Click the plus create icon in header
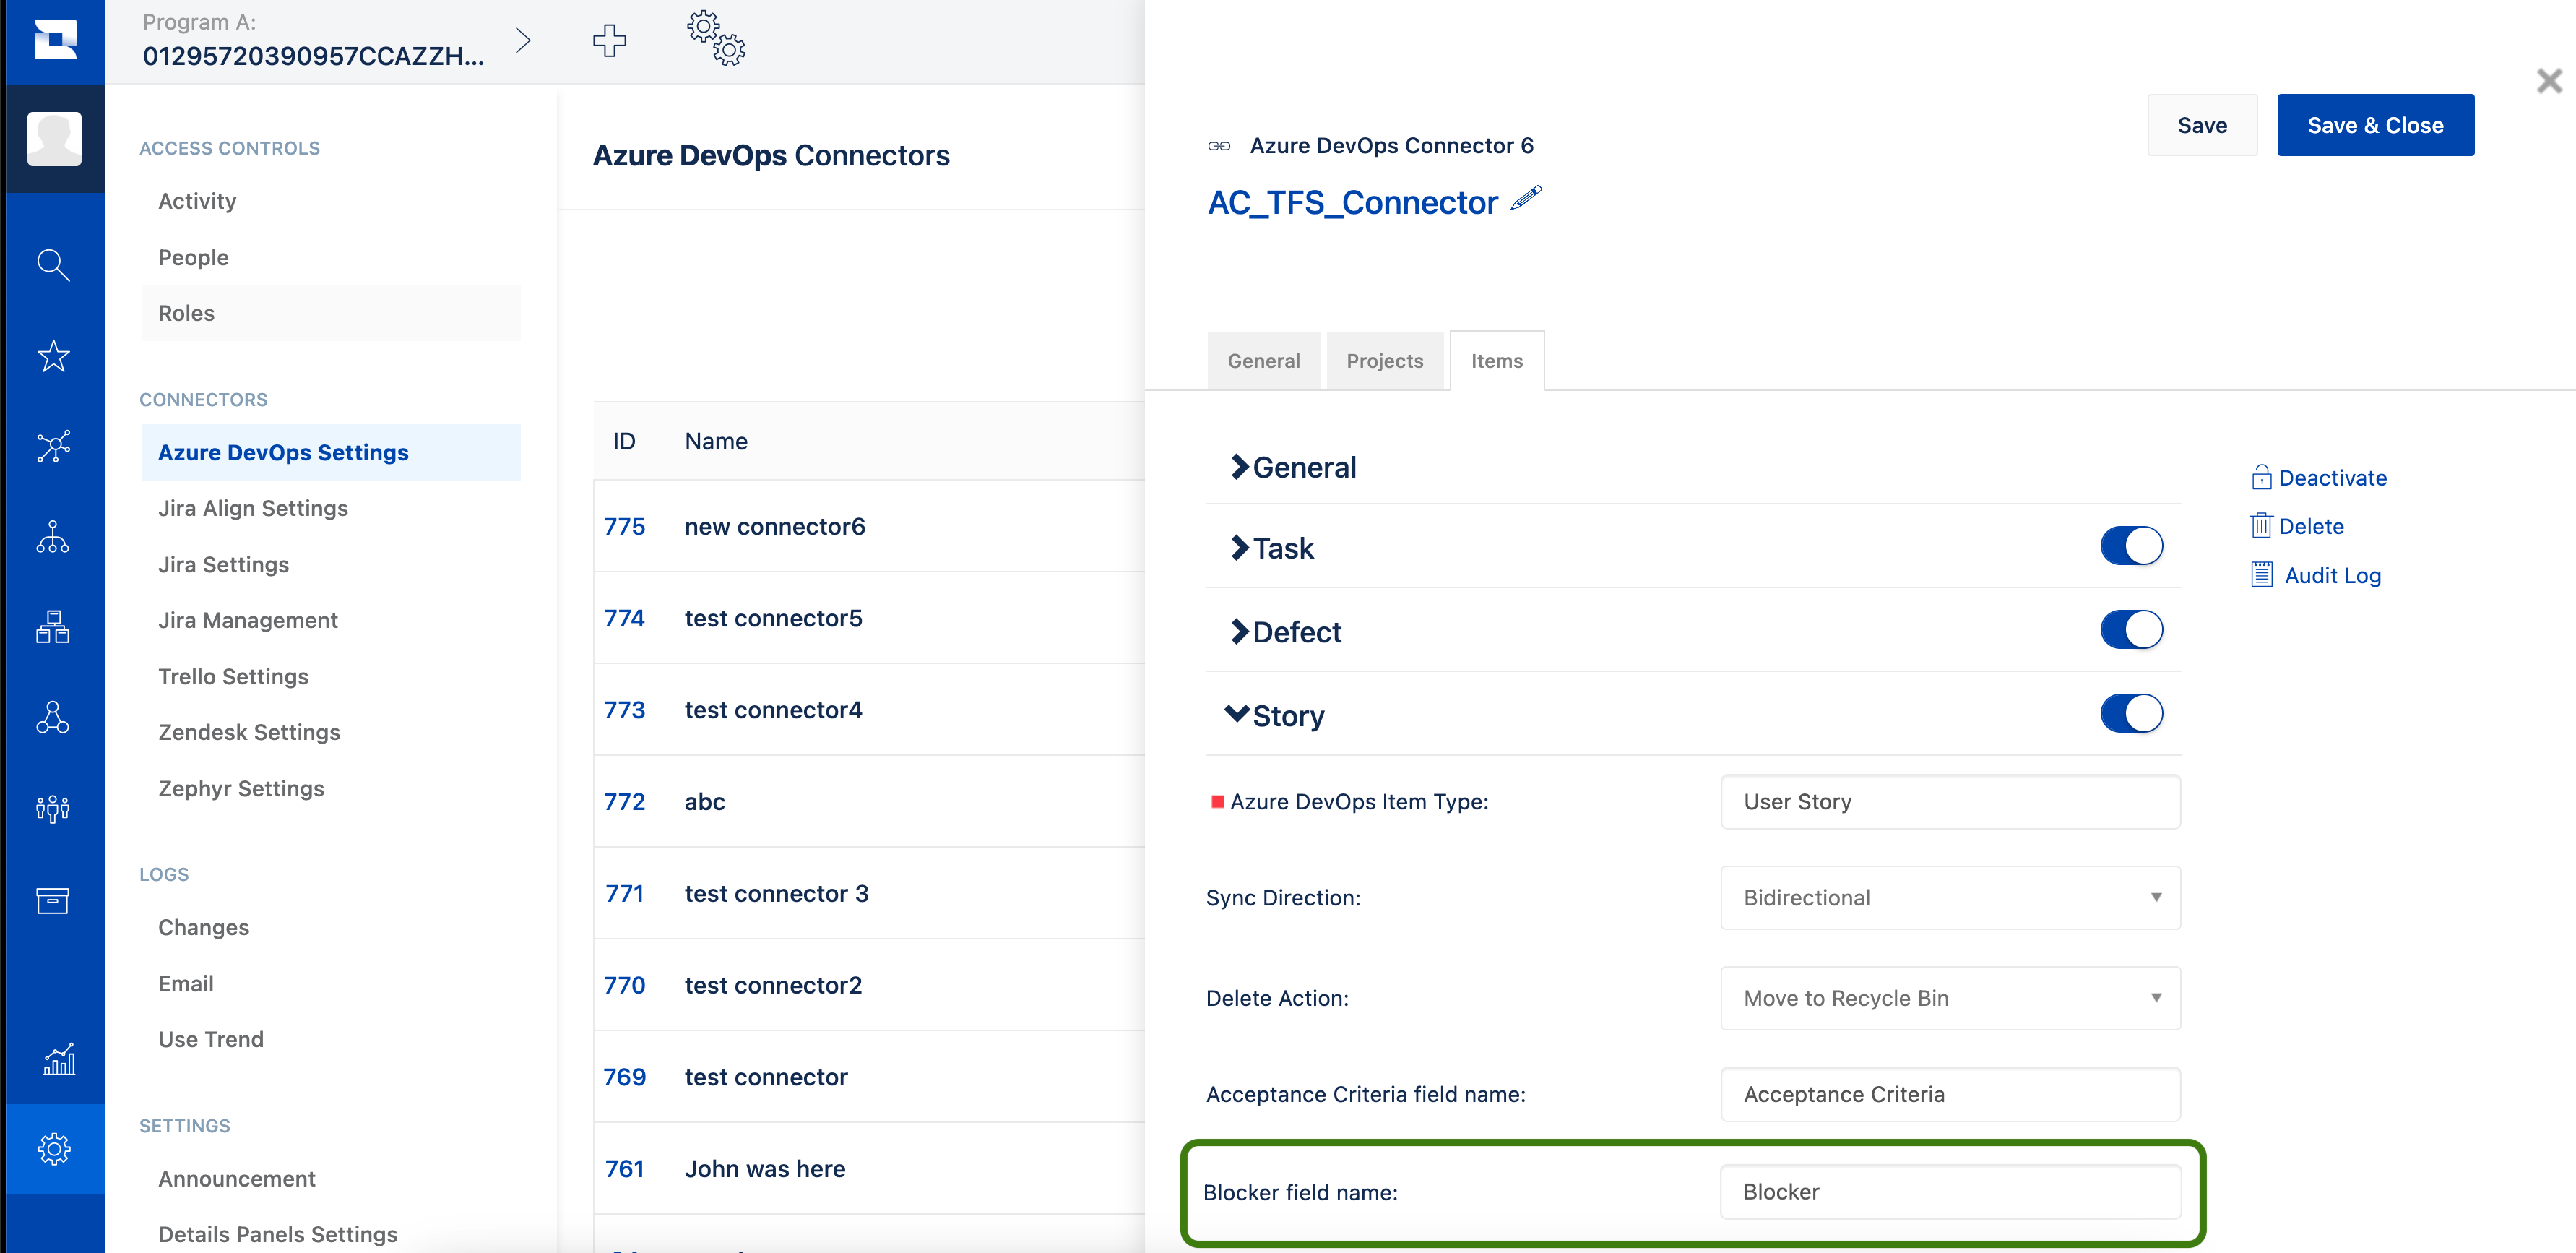This screenshot has width=2576, height=1253. (x=609, y=40)
